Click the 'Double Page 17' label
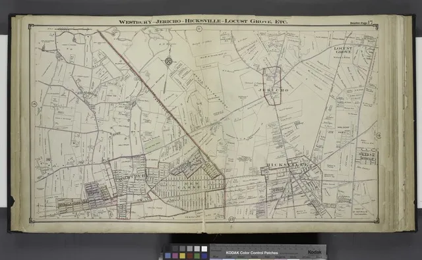The image size is (422, 260). (361, 22)
